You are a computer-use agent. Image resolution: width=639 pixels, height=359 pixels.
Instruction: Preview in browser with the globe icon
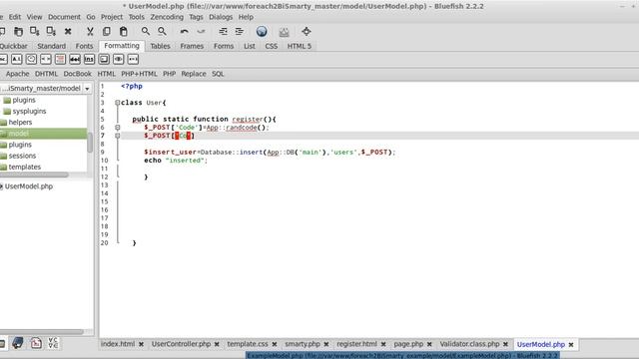(262, 31)
